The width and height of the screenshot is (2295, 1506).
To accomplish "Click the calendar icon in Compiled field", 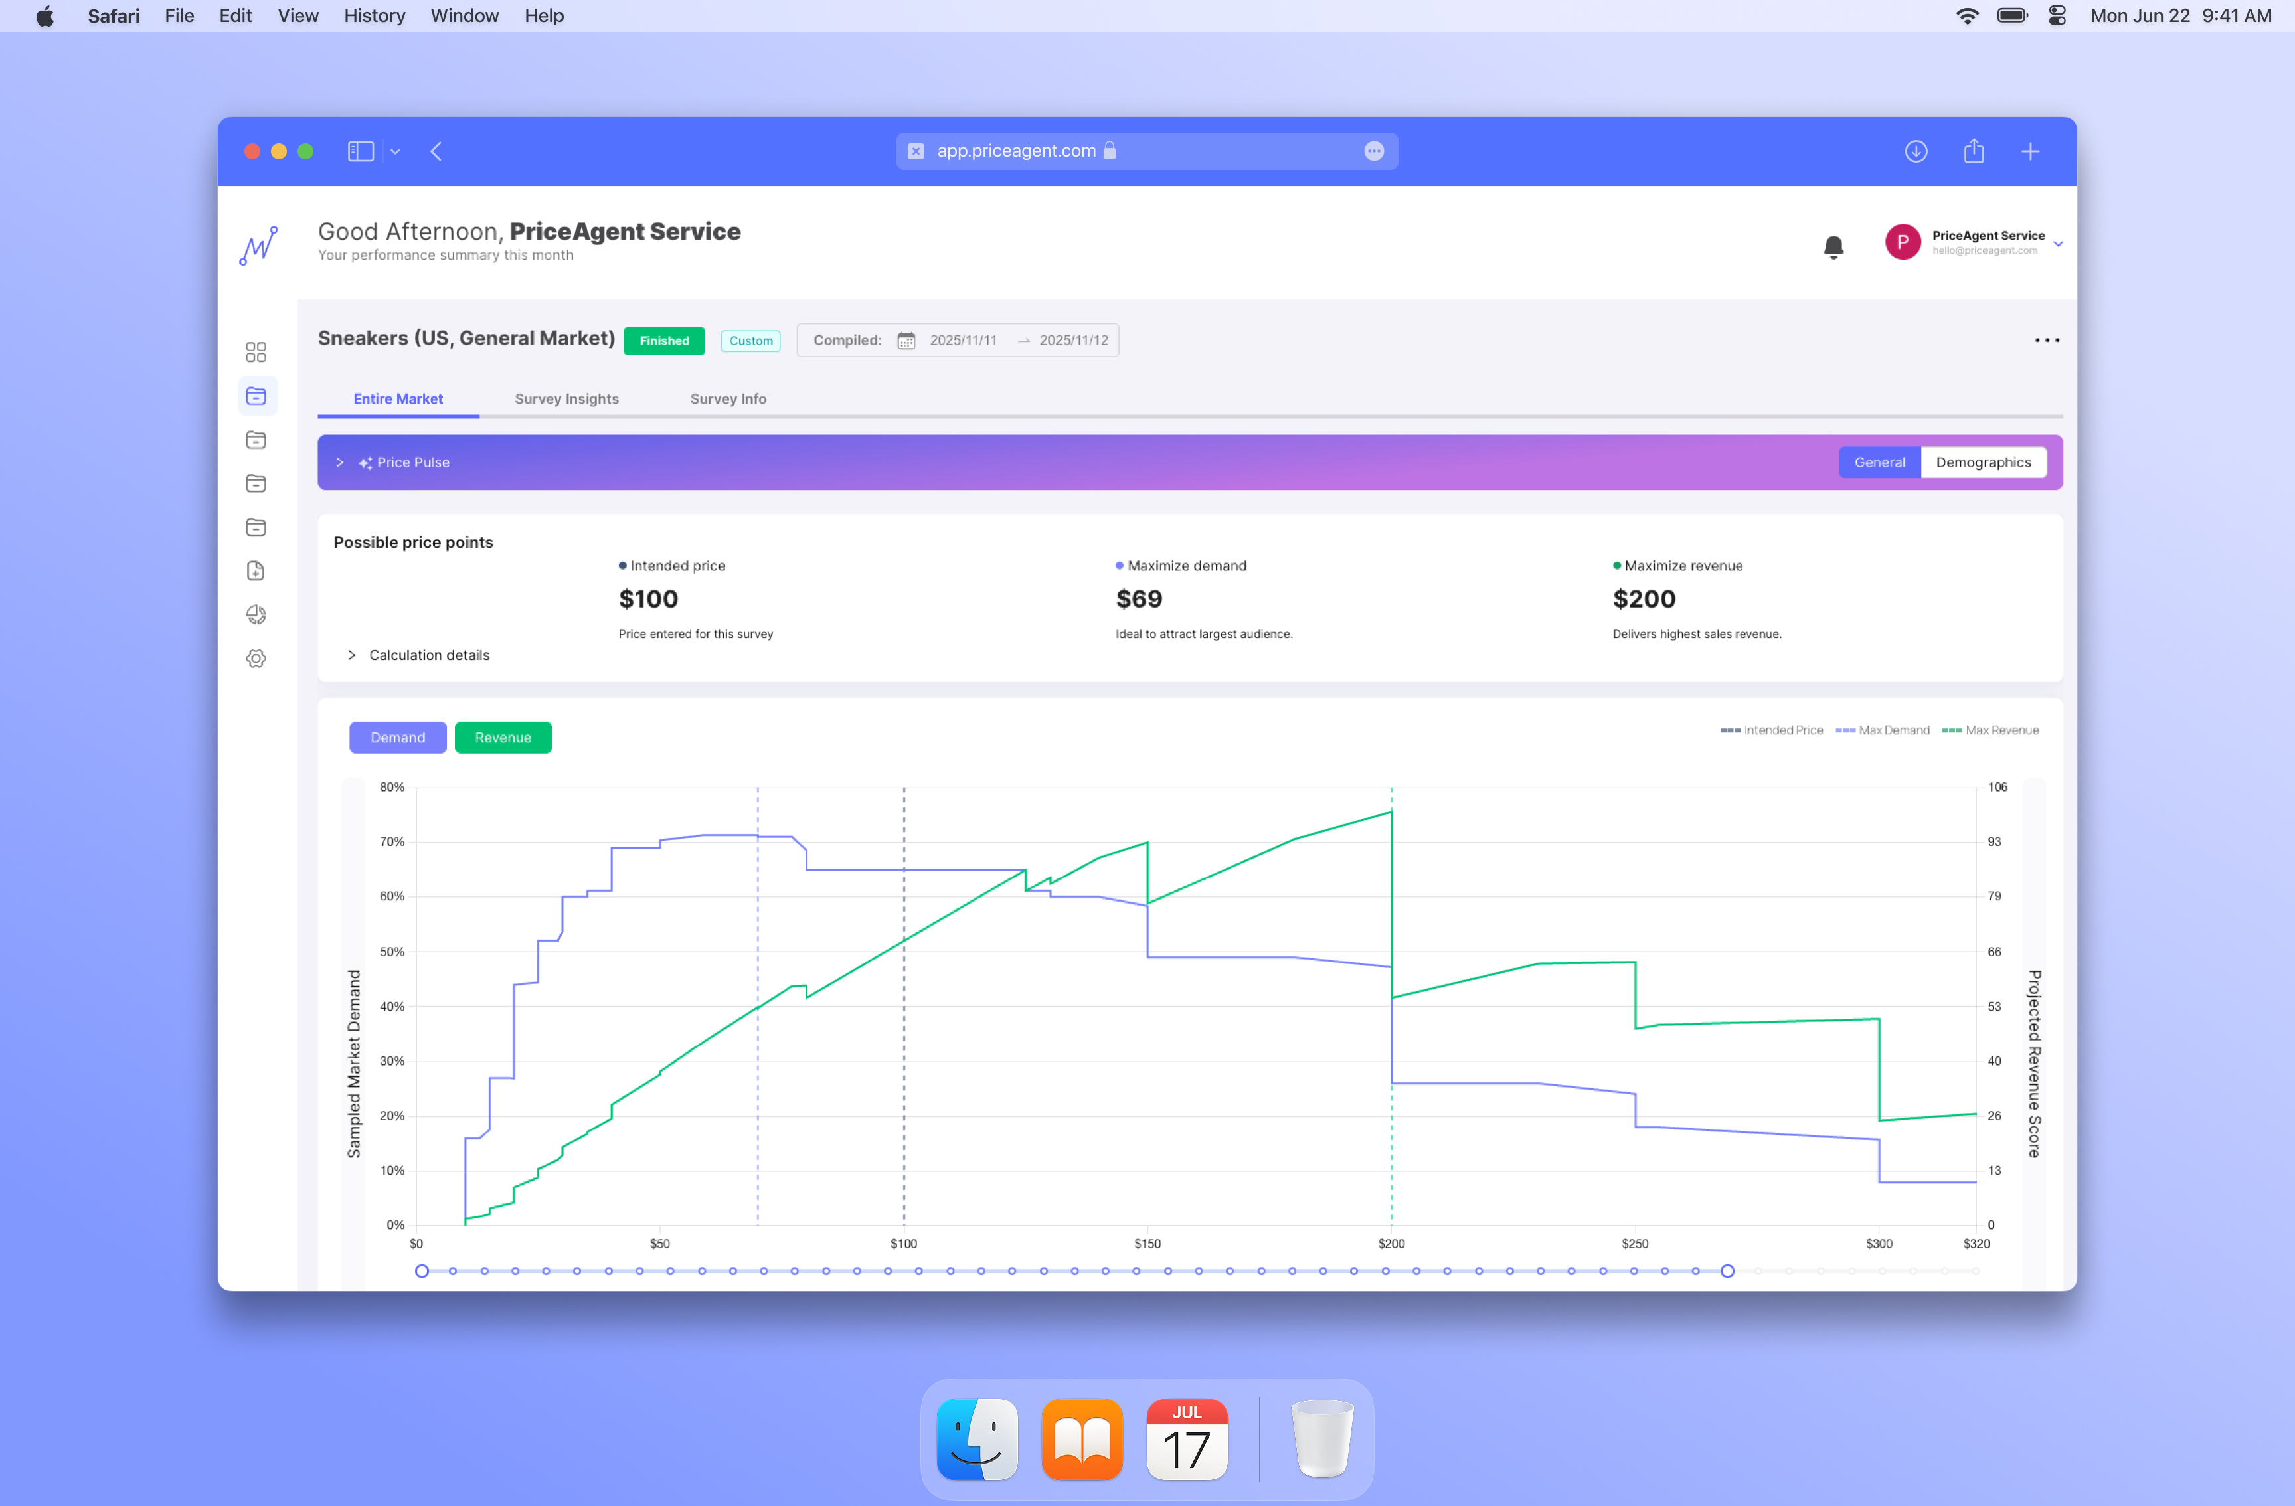I will click(906, 341).
